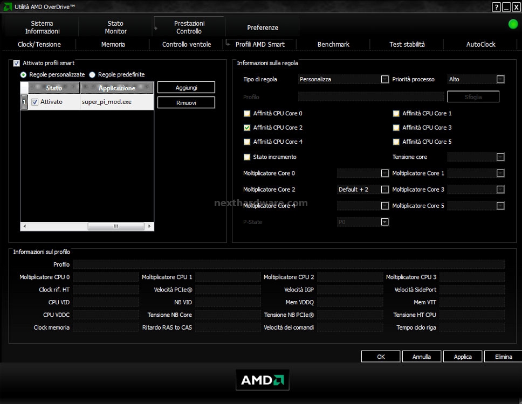Viewport: 522px width, 404px height.
Task: Open Tipo di regola dropdown
Action: tap(385, 79)
